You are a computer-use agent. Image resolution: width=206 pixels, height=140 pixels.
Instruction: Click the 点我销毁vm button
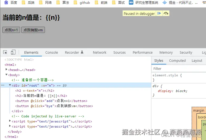[x=33, y=30]
